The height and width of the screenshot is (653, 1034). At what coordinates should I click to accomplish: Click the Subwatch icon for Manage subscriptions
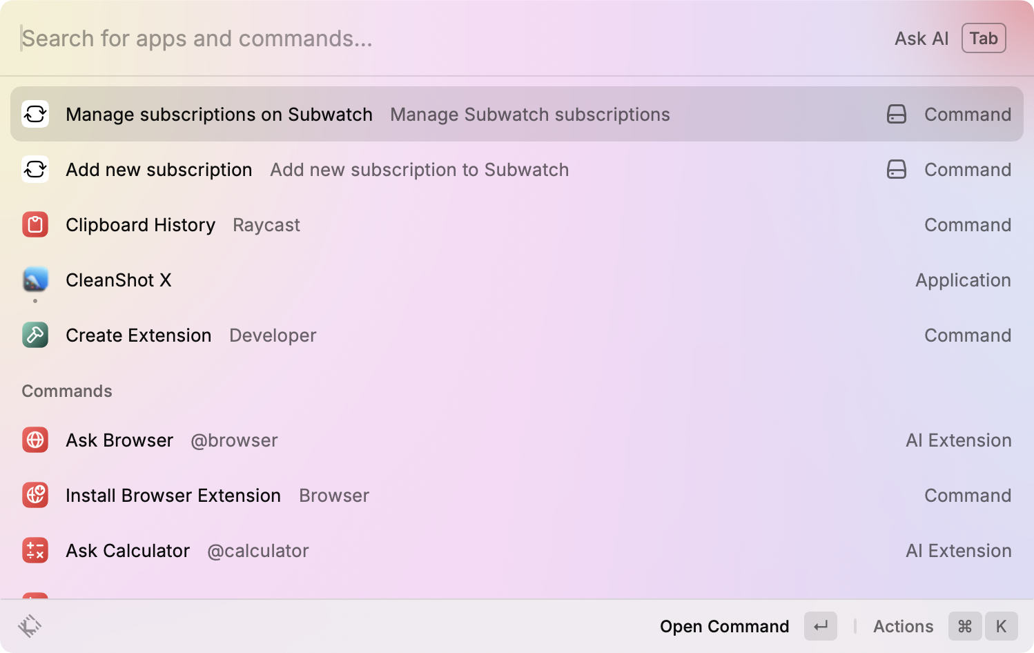(x=35, y=114)
